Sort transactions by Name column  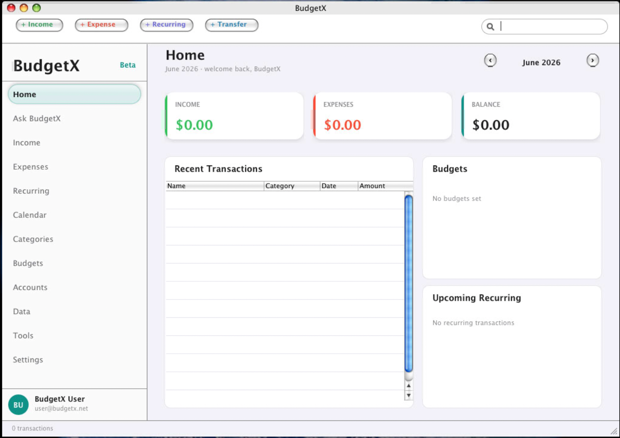pos(215,186)
